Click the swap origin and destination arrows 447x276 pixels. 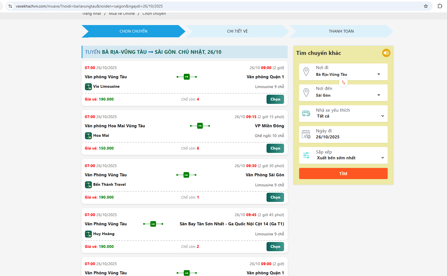tap(343, 82)
